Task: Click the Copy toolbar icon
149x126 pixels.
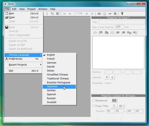Action: [x=52, y=14]
